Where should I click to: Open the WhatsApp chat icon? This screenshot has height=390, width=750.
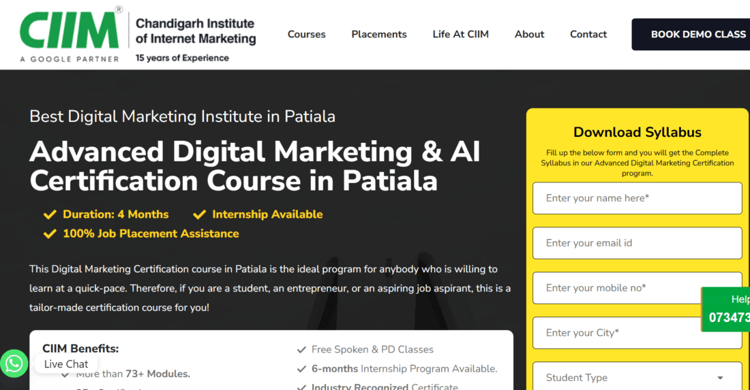pyautogui.click(x=14, y=363)
